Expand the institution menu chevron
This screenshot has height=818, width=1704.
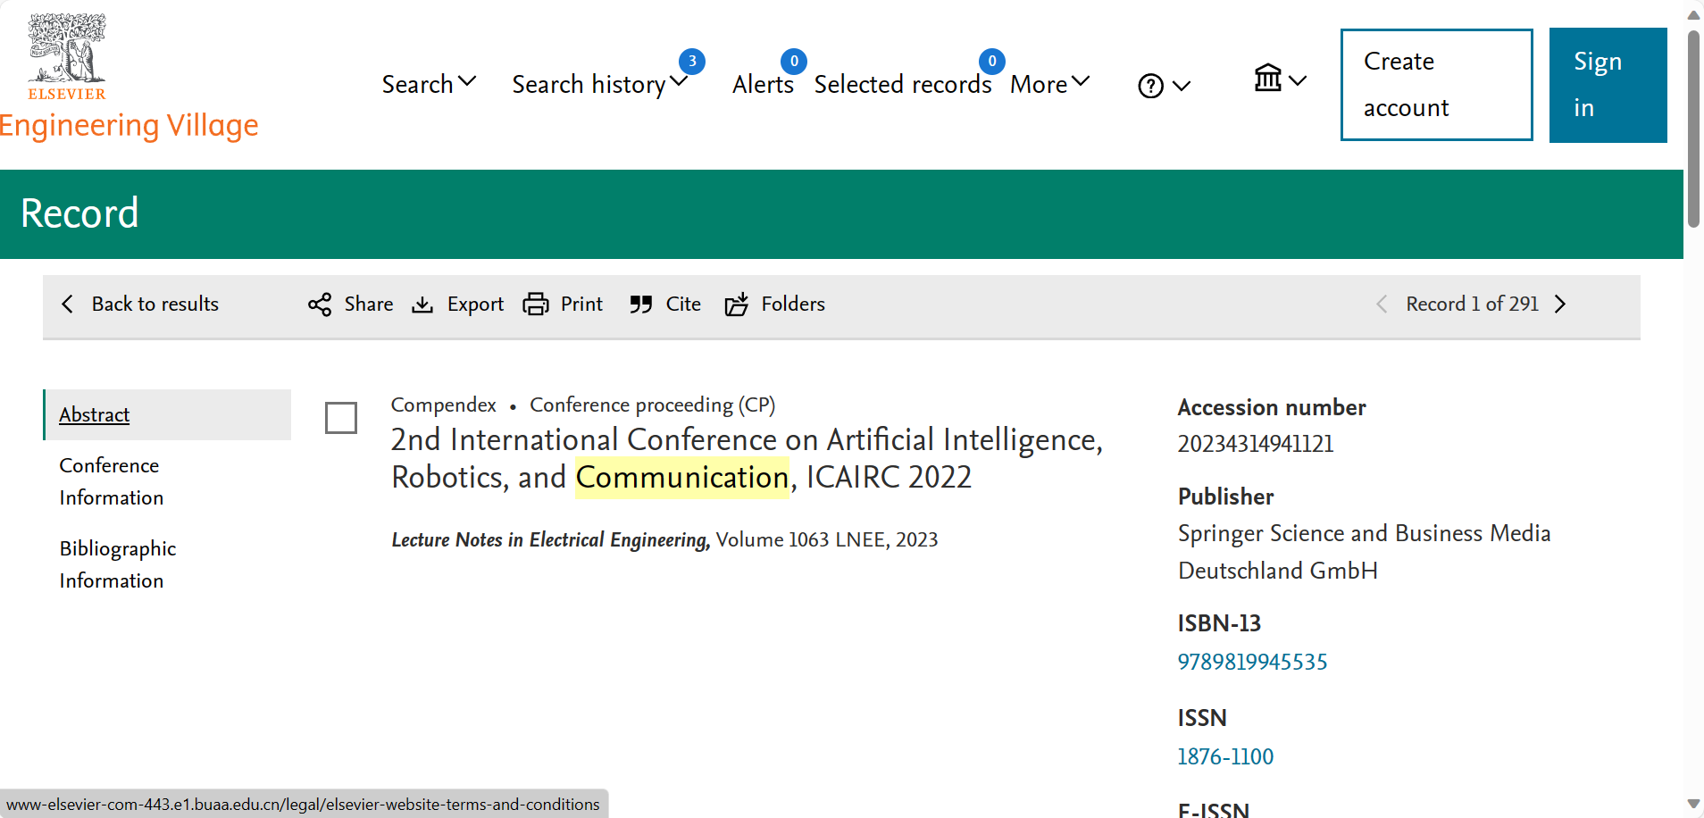pyautogui.click(x=1298, y=80)
